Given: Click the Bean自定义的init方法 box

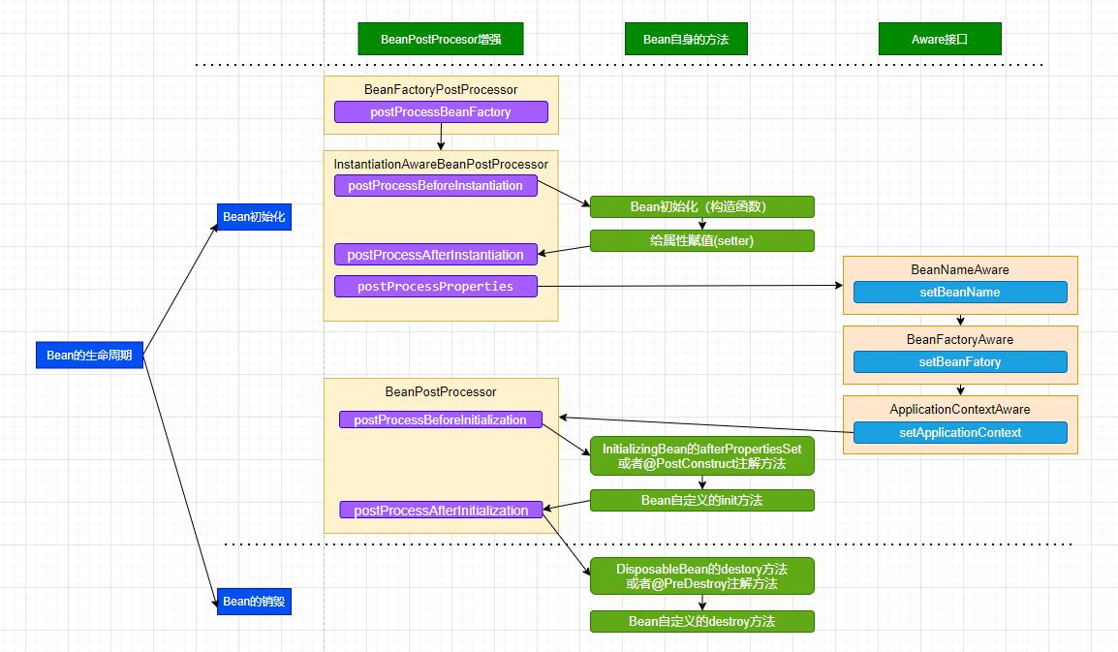Looking at the screenshot, I should tap(701, 500).
